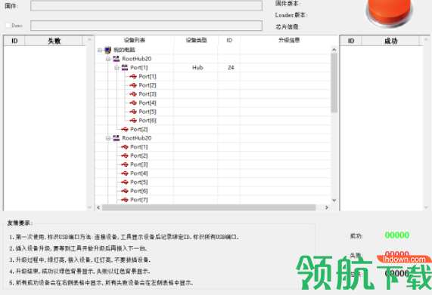Click USB icon of Port[2] right above lower RootHub20
The image size is (432, 295).
(x=125, y=129)
